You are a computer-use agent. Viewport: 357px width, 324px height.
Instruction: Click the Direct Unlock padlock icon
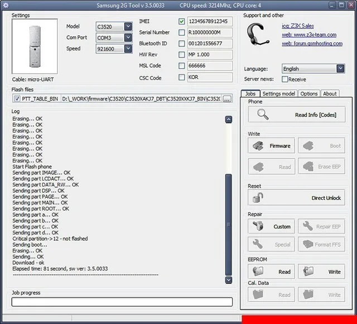point(258,198)
